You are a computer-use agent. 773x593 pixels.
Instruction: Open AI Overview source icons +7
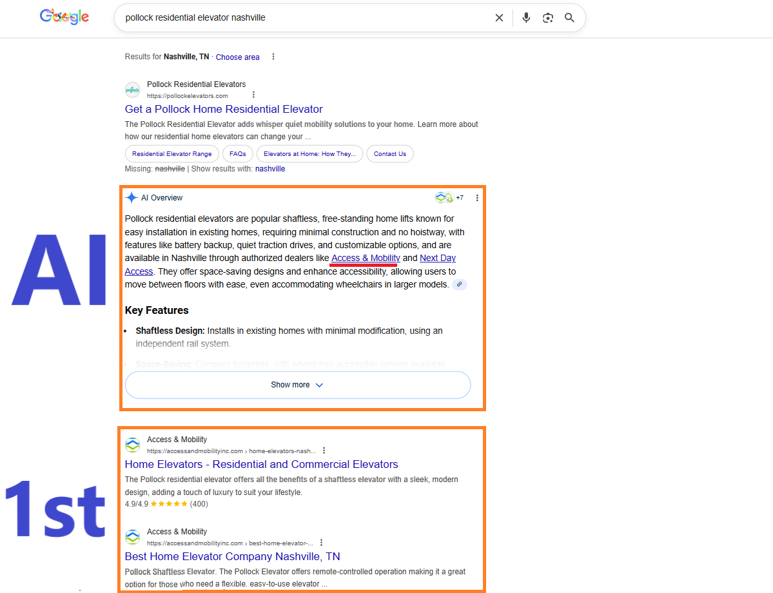click(x=449, y=198)
